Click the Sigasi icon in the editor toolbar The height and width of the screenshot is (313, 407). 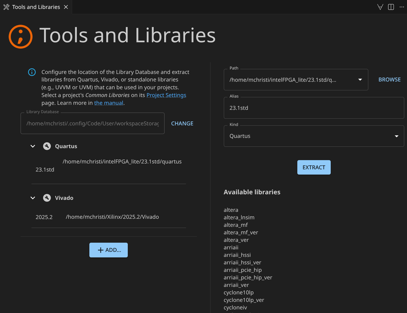pyautogui.click(x=380, y=7)
